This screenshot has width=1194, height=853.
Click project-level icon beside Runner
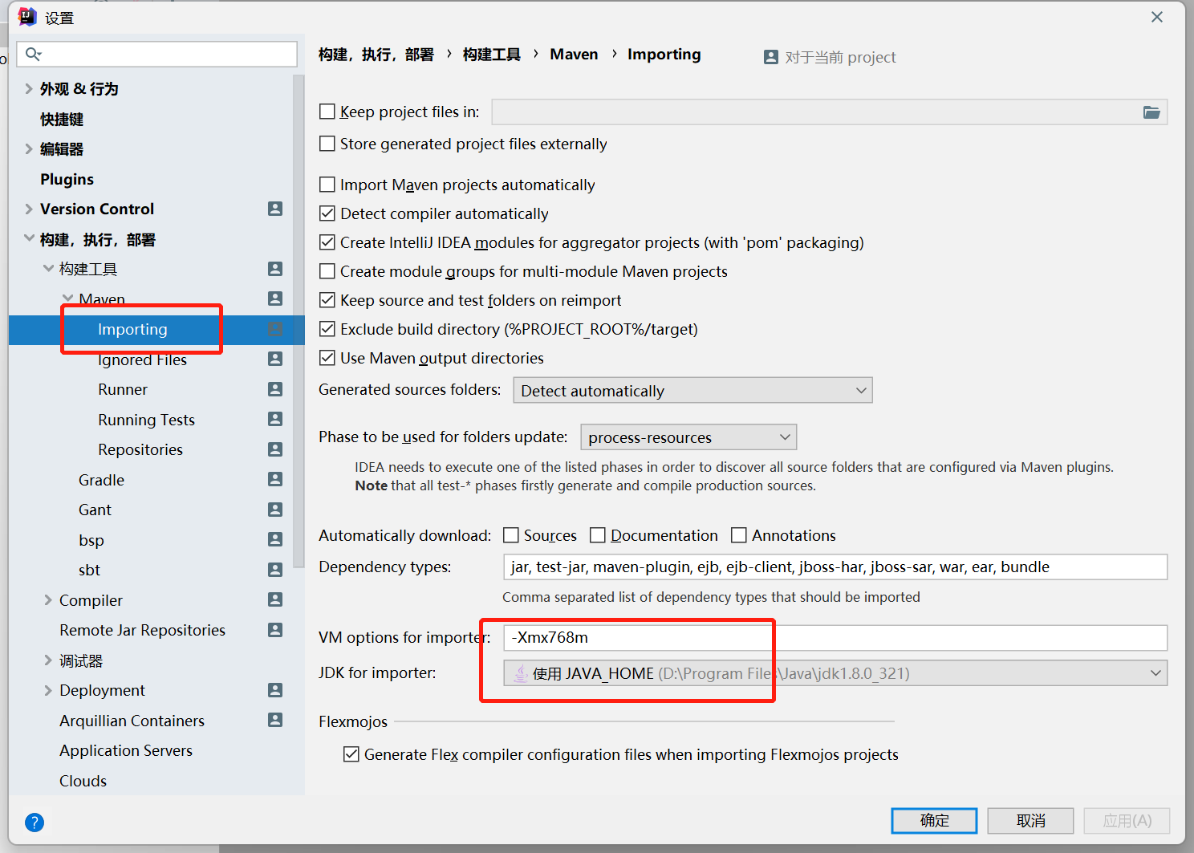click(275, 389)
